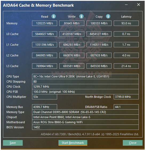Click the Start Benchmark button
This screenshot has width=146, height=151.
[73, 143]
